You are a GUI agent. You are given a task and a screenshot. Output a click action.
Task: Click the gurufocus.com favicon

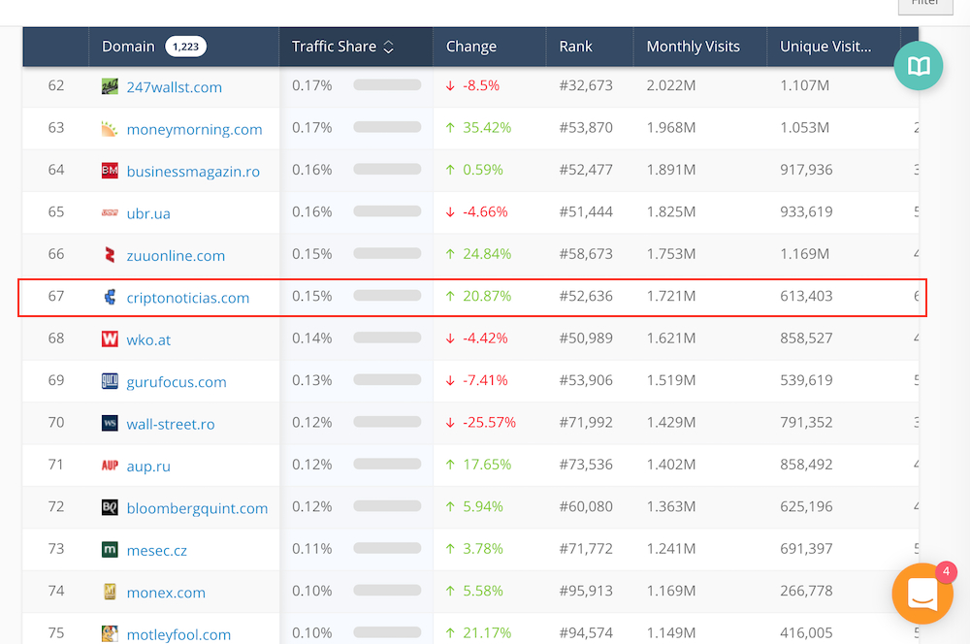110,381
